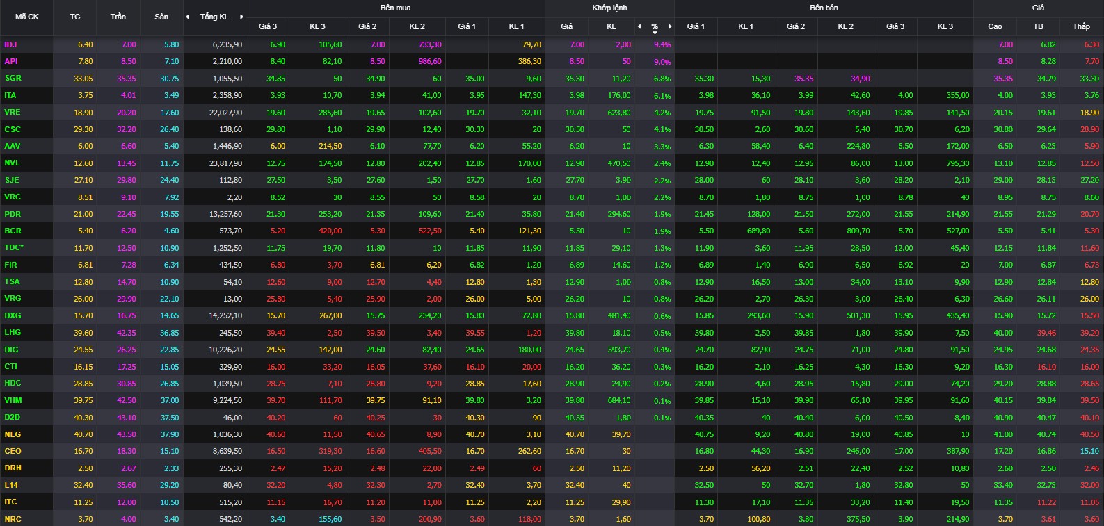The image size is (1104, 526).
Task: Open the DIG ticker symbol
Action: (x=11, y=350)
